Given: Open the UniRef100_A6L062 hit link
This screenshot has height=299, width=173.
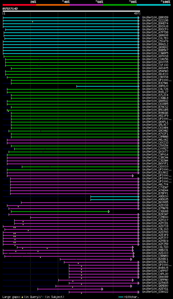Looking at the screenshot, I should click(155, 140).
